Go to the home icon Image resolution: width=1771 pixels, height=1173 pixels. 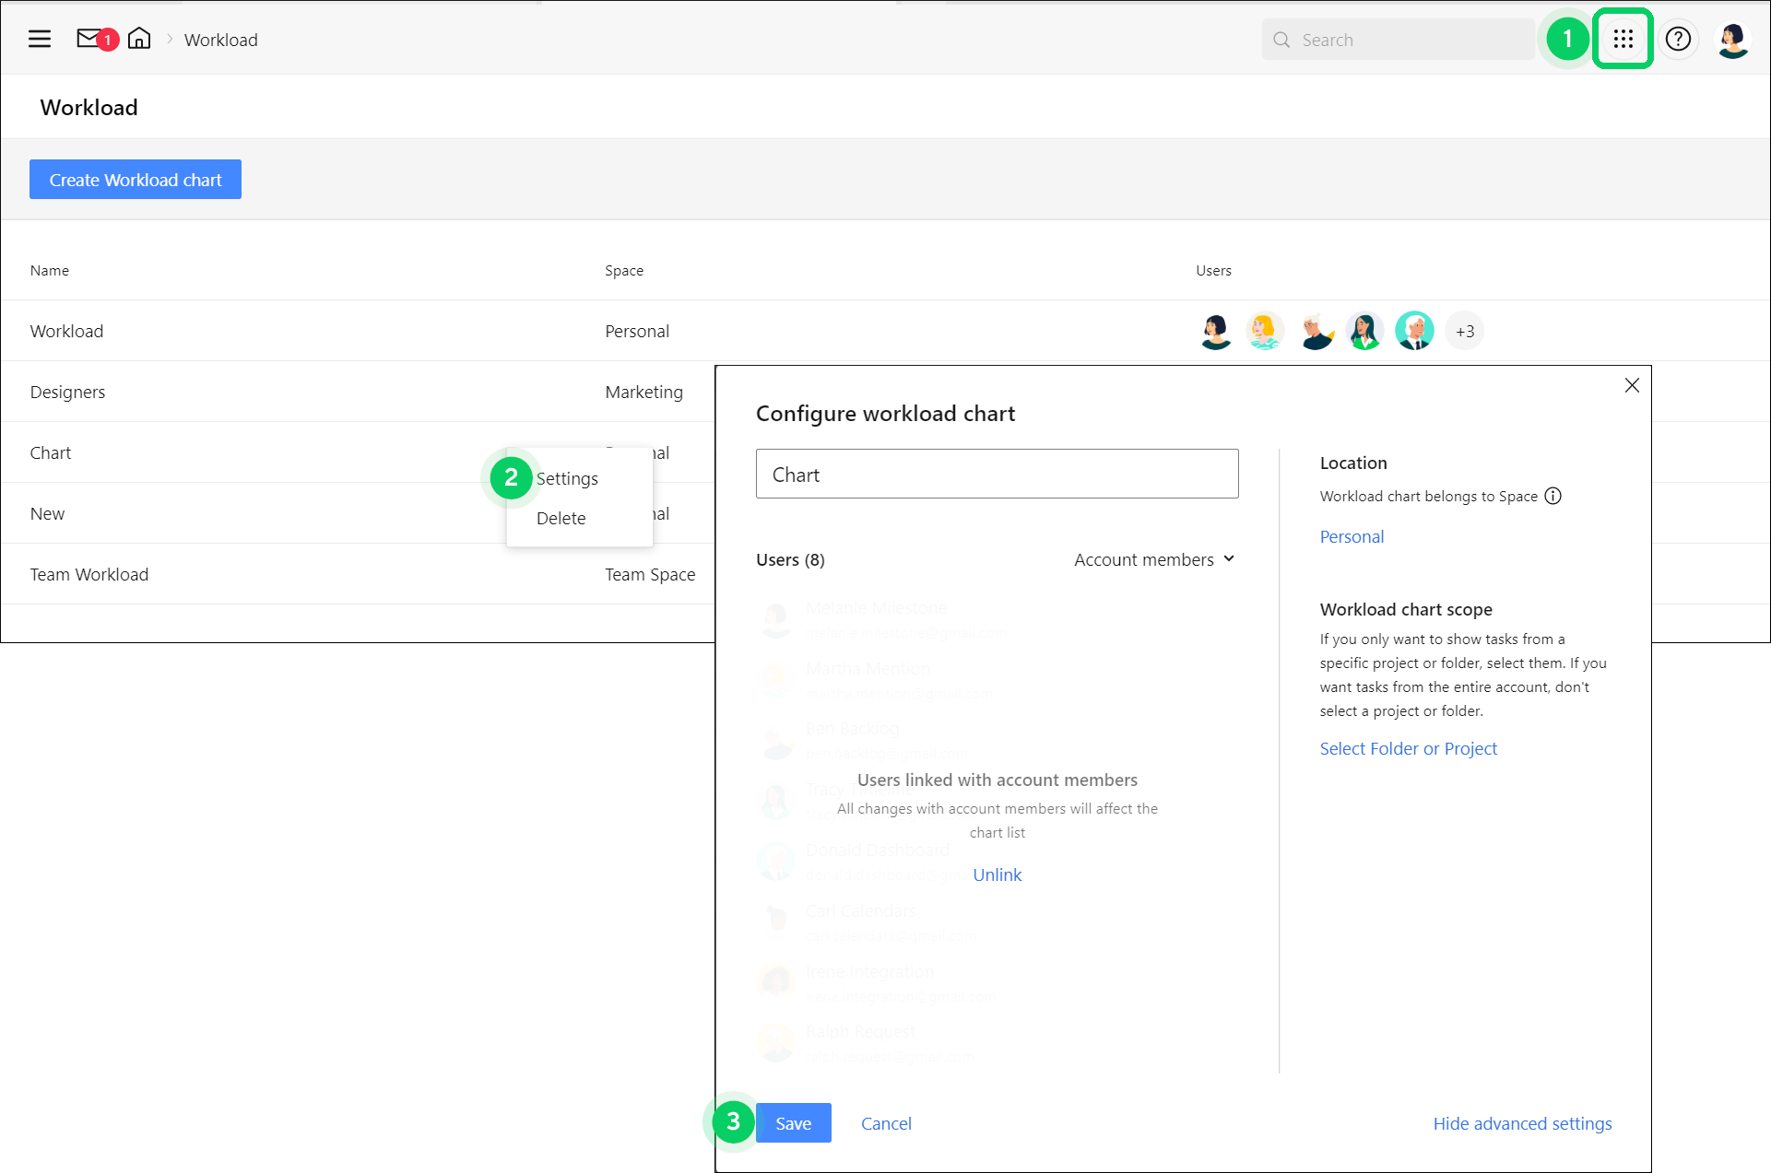coord(139,39)
